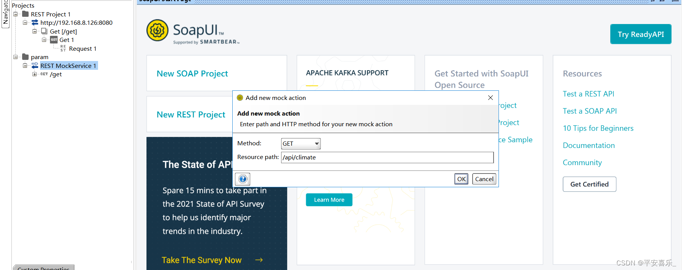This screenshot has width=682, height=270.
Task: Collapse the param project node
Action: coord(16,57)
